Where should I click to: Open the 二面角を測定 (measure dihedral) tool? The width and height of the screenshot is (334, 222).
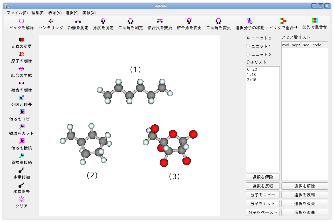point(130,24)
